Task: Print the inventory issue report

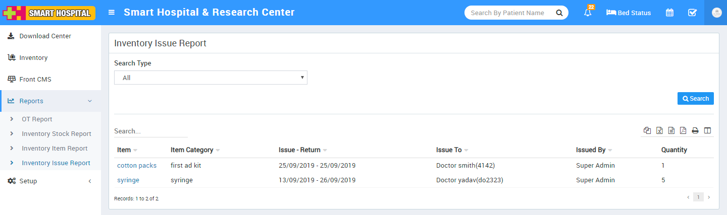Action: 695,131
